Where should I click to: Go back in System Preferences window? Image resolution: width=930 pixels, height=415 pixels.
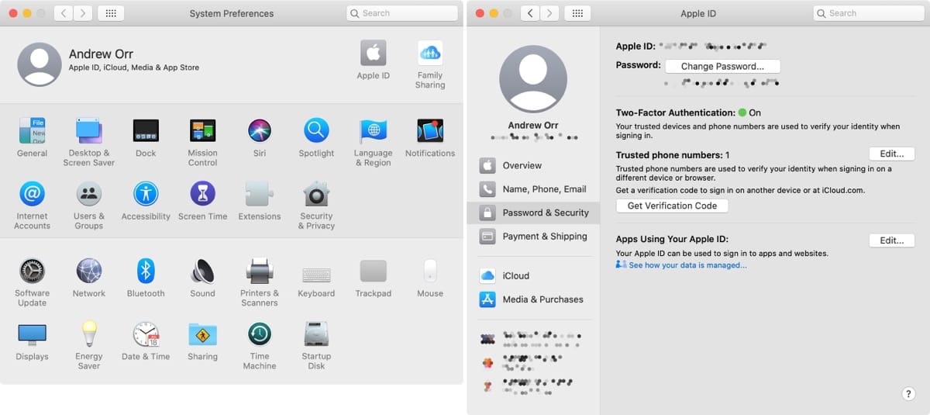click(64, 13)
